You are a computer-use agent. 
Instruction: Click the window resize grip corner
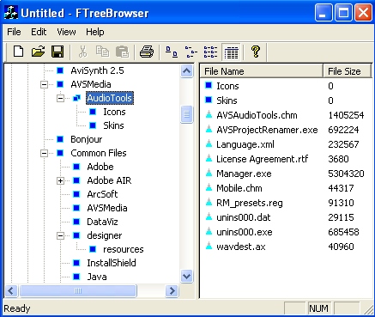click(368, 309)
